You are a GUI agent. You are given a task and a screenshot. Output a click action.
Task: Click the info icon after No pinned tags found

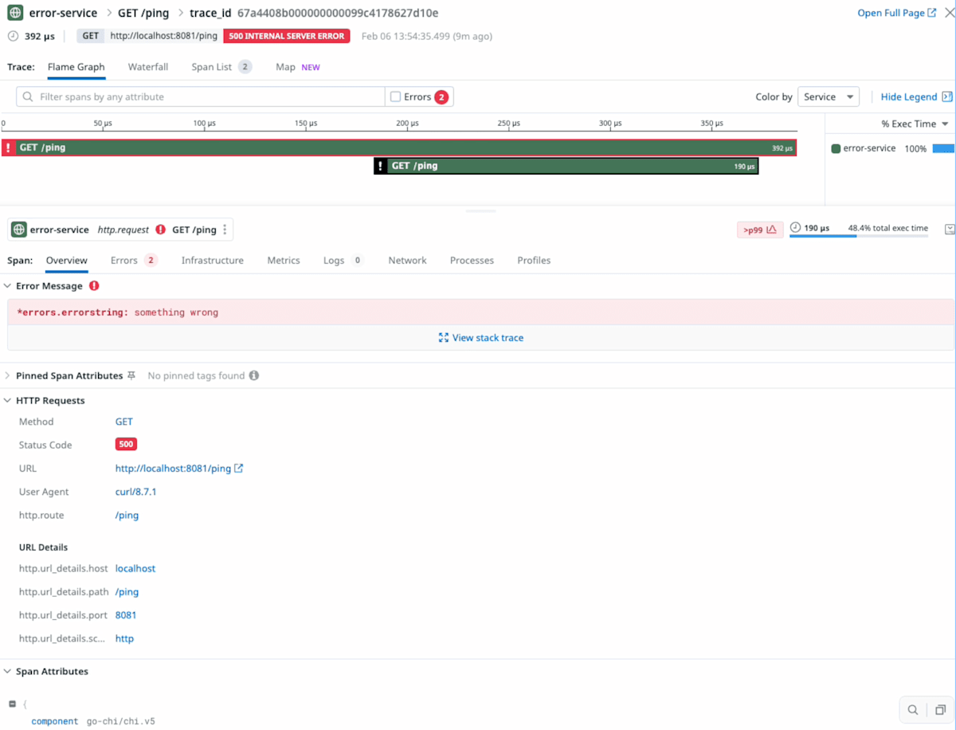(253, 375)
